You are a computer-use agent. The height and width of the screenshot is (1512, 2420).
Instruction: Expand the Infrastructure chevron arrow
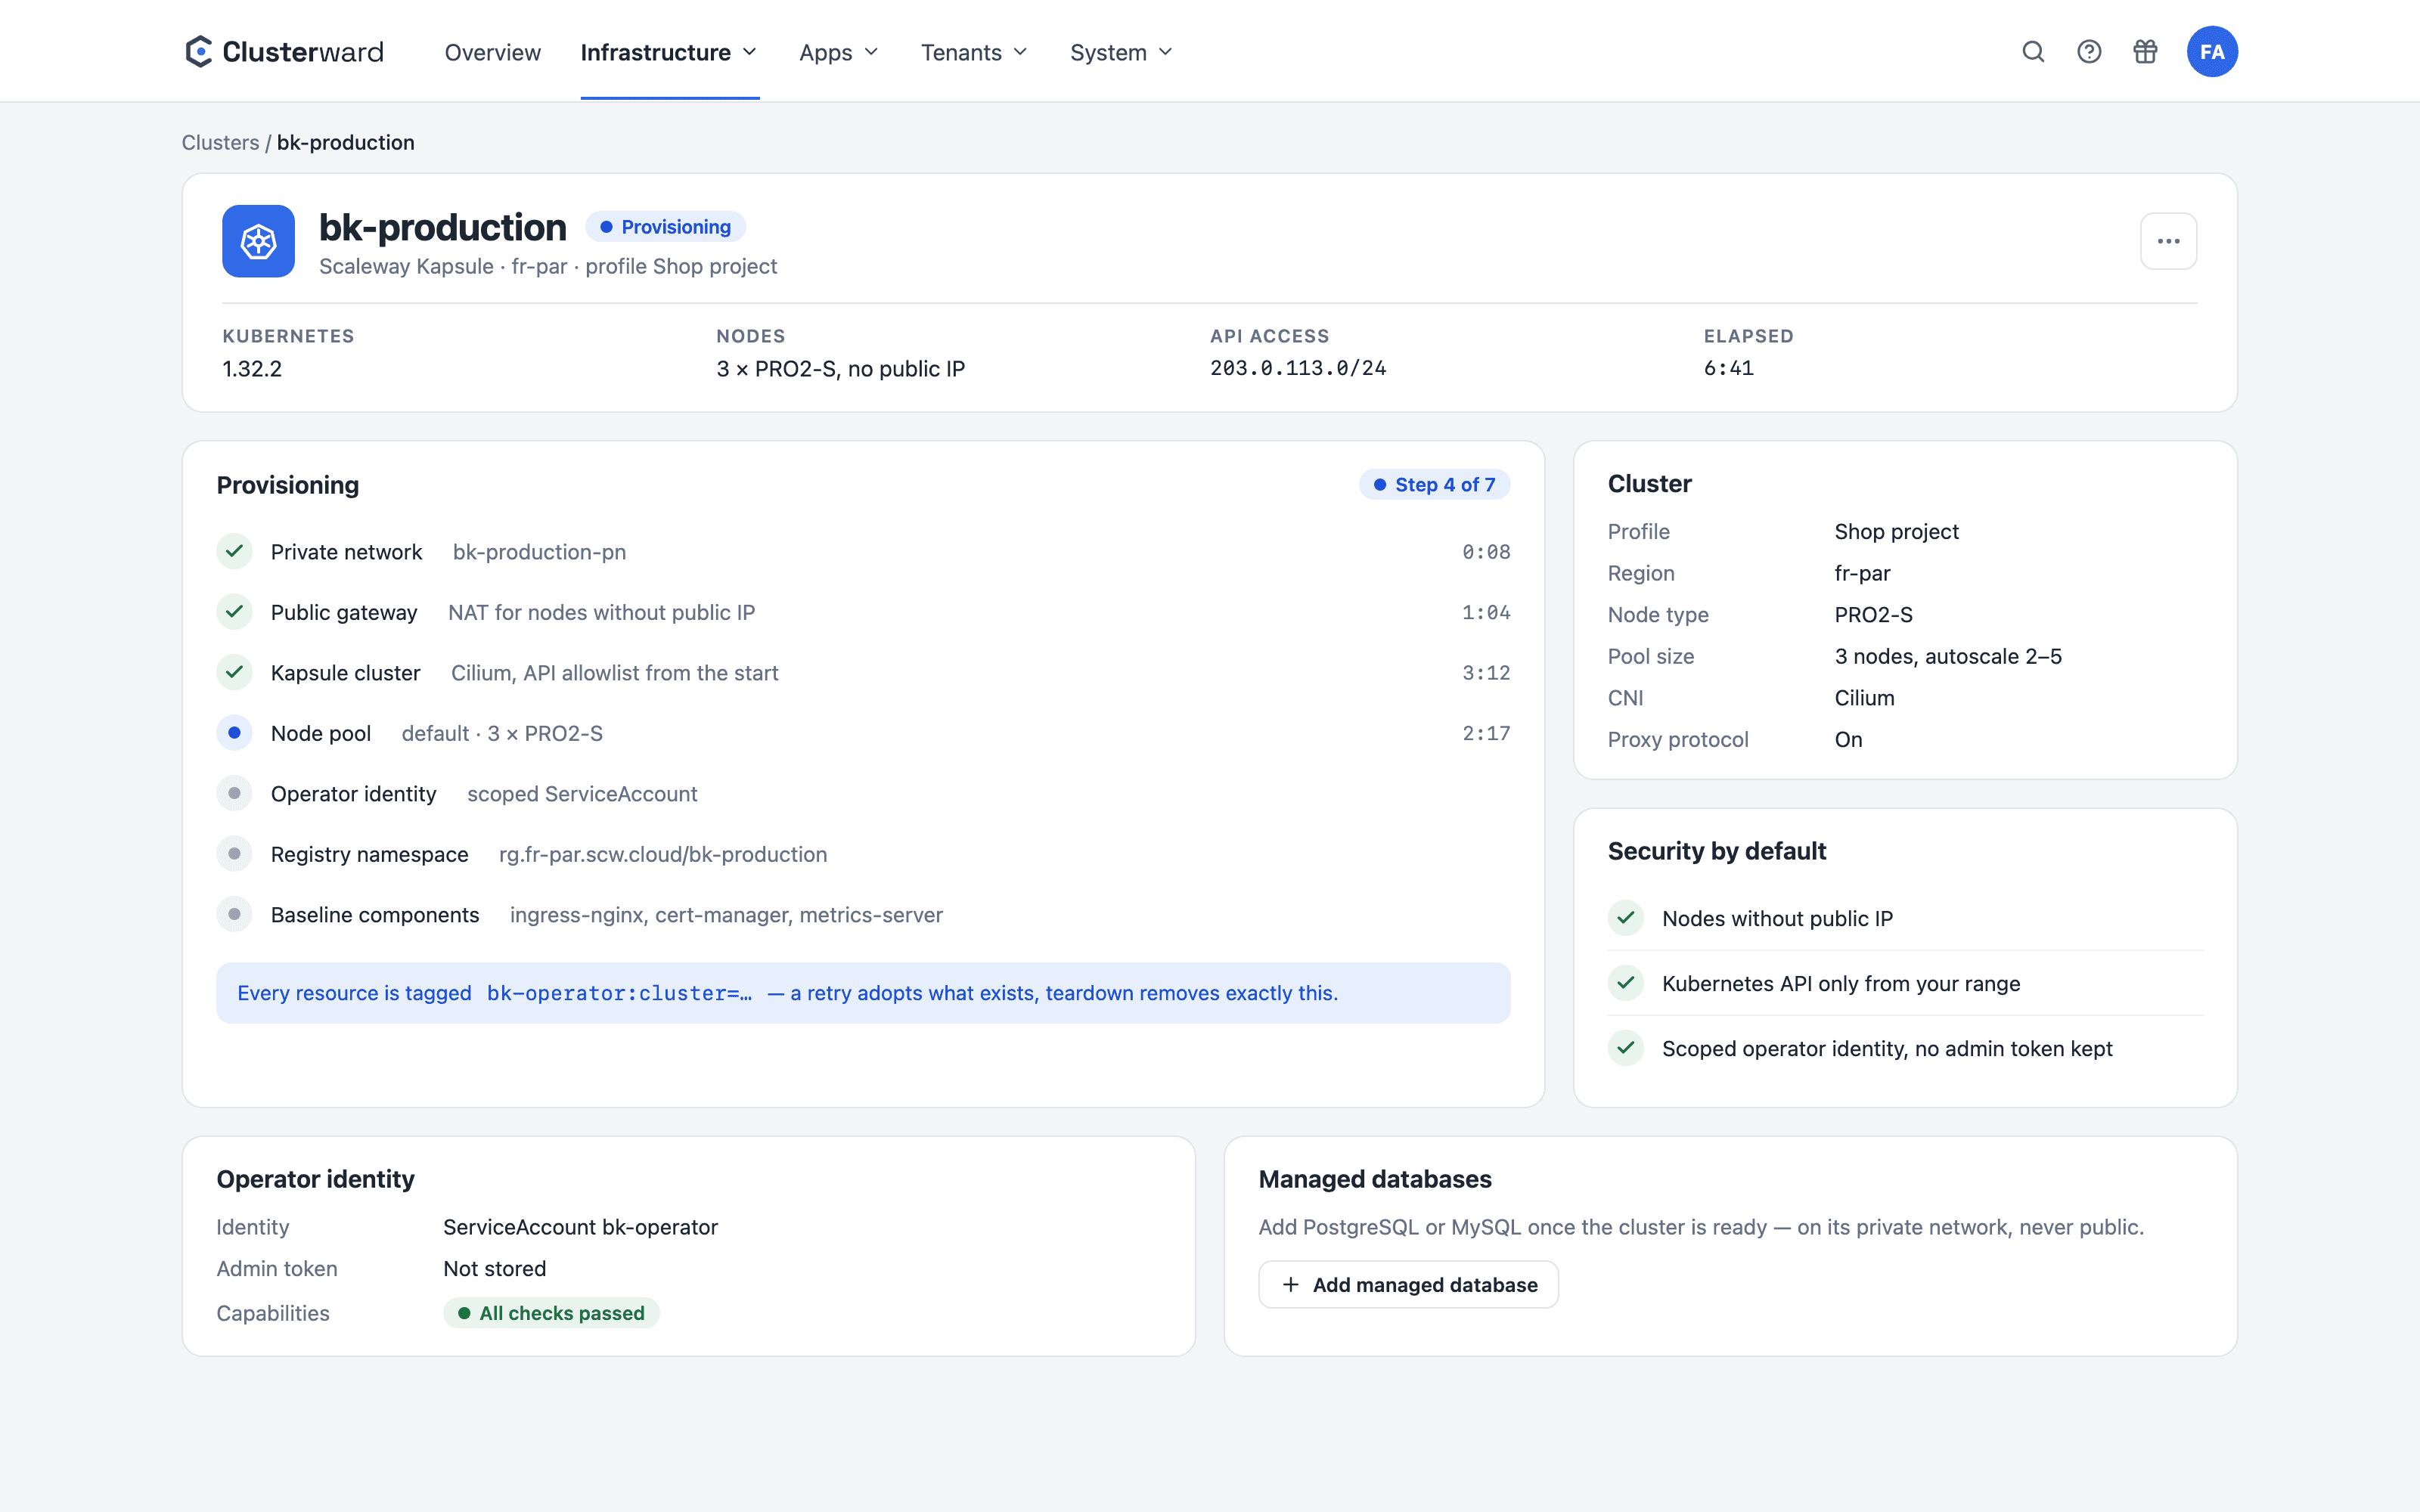coord(749,52)
